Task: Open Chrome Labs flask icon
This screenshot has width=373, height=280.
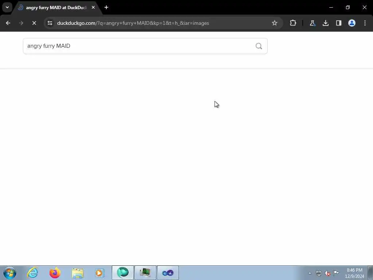Action: point(312,23)
